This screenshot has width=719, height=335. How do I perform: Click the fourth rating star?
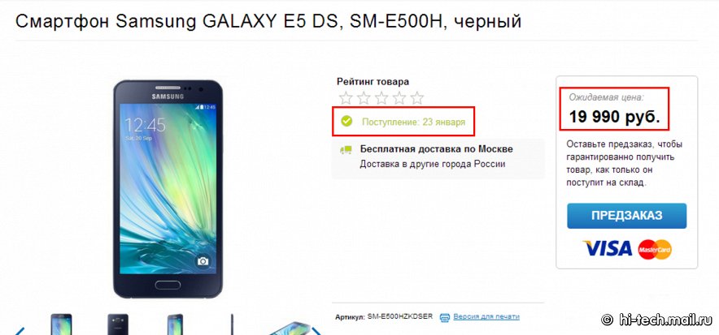coord(399,97)
